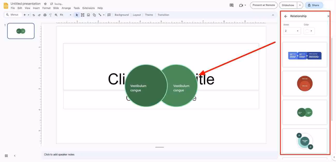Open the Theme option
Viewport: 336px width, 162px height.
click(x=149, y=15)
